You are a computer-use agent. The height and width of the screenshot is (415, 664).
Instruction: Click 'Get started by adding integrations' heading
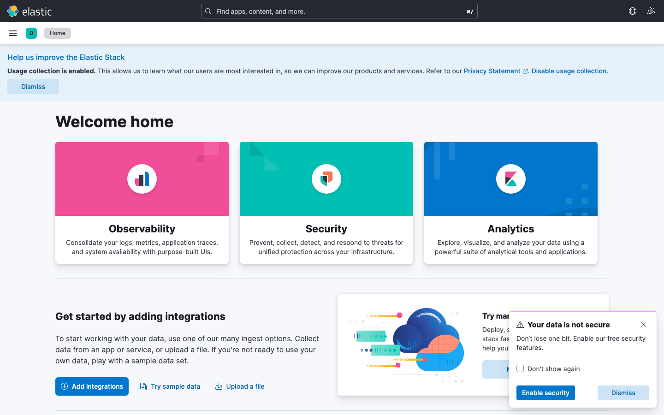tap(140, 316)
